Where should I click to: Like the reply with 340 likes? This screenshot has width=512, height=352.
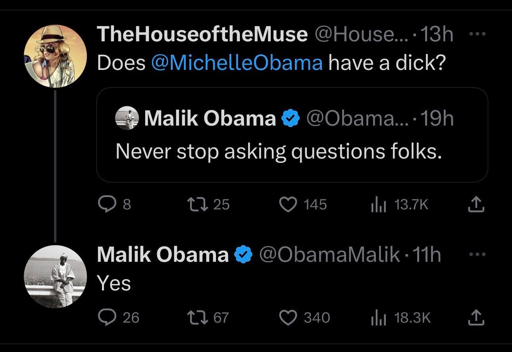pyautogui.click(x=305, y=317)
